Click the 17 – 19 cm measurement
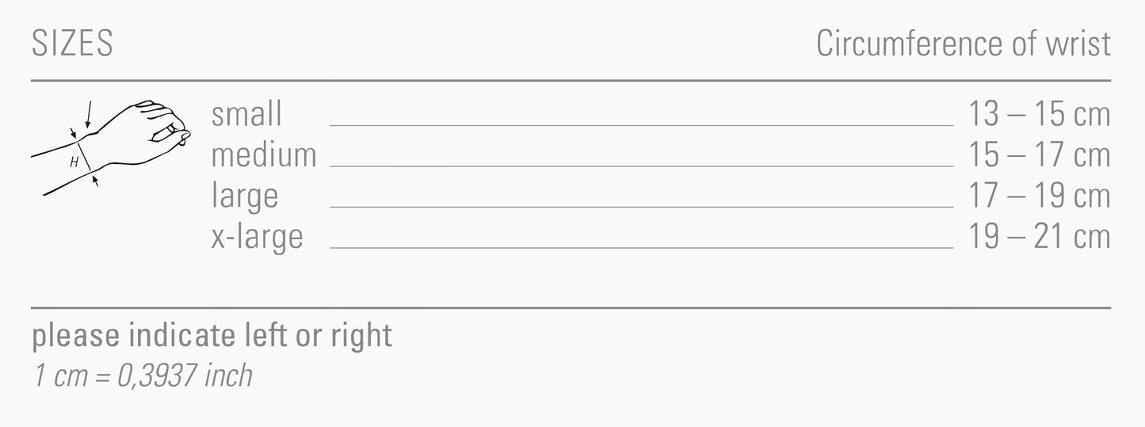This screenshot has width=1145, height=427. 1039,196
